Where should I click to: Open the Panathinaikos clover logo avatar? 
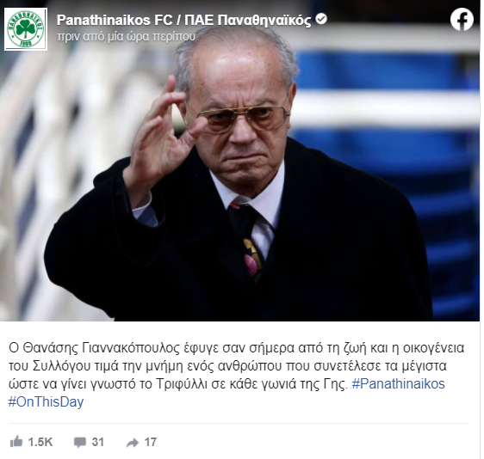coord(26,29)
